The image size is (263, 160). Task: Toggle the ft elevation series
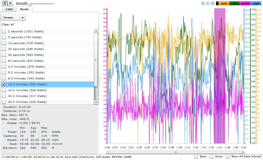(x=235, y=3)
